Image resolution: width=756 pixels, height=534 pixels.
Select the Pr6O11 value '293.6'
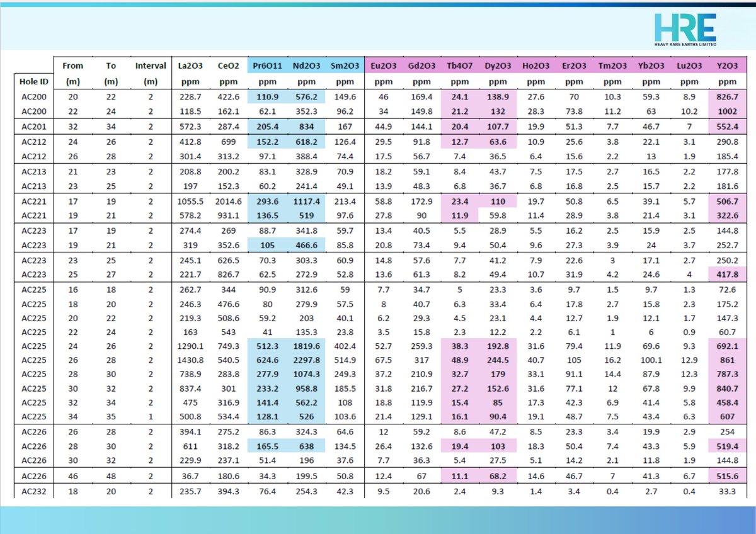coord(267,201)
